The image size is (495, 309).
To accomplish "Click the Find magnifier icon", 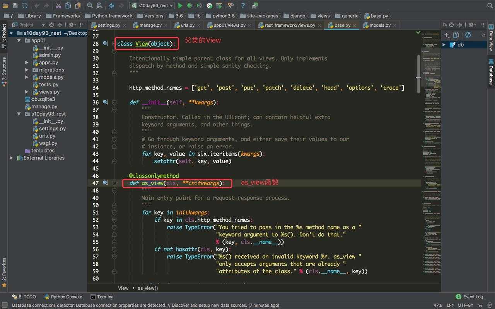I will tap(90, 5).
